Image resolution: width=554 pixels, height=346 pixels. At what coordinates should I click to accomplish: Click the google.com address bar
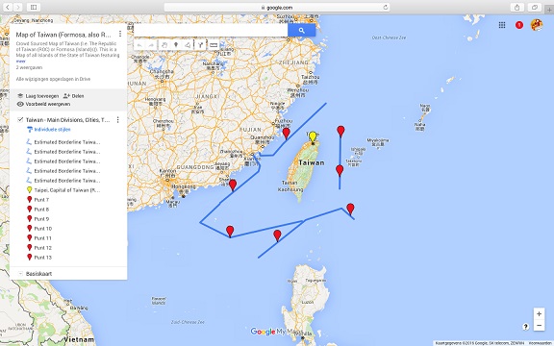277,7
